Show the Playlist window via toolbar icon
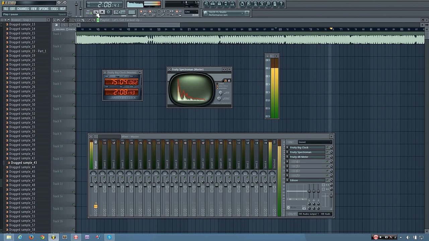 (206, 4)
